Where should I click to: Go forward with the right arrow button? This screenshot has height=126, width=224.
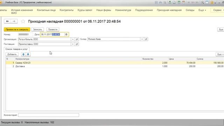point(14,21)
